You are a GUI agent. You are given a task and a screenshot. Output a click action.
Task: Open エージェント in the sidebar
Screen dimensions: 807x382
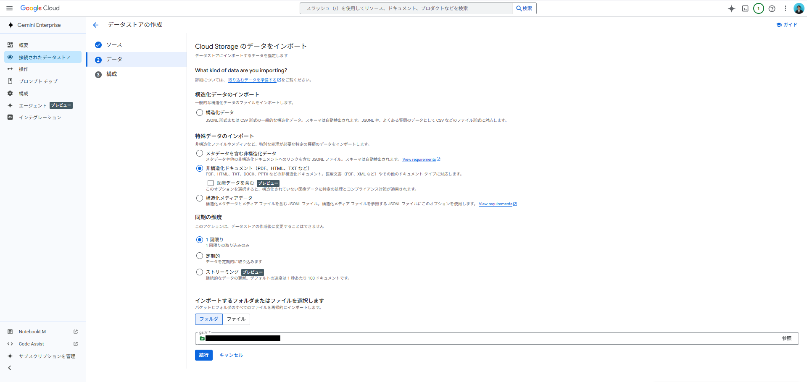(33, 106)
